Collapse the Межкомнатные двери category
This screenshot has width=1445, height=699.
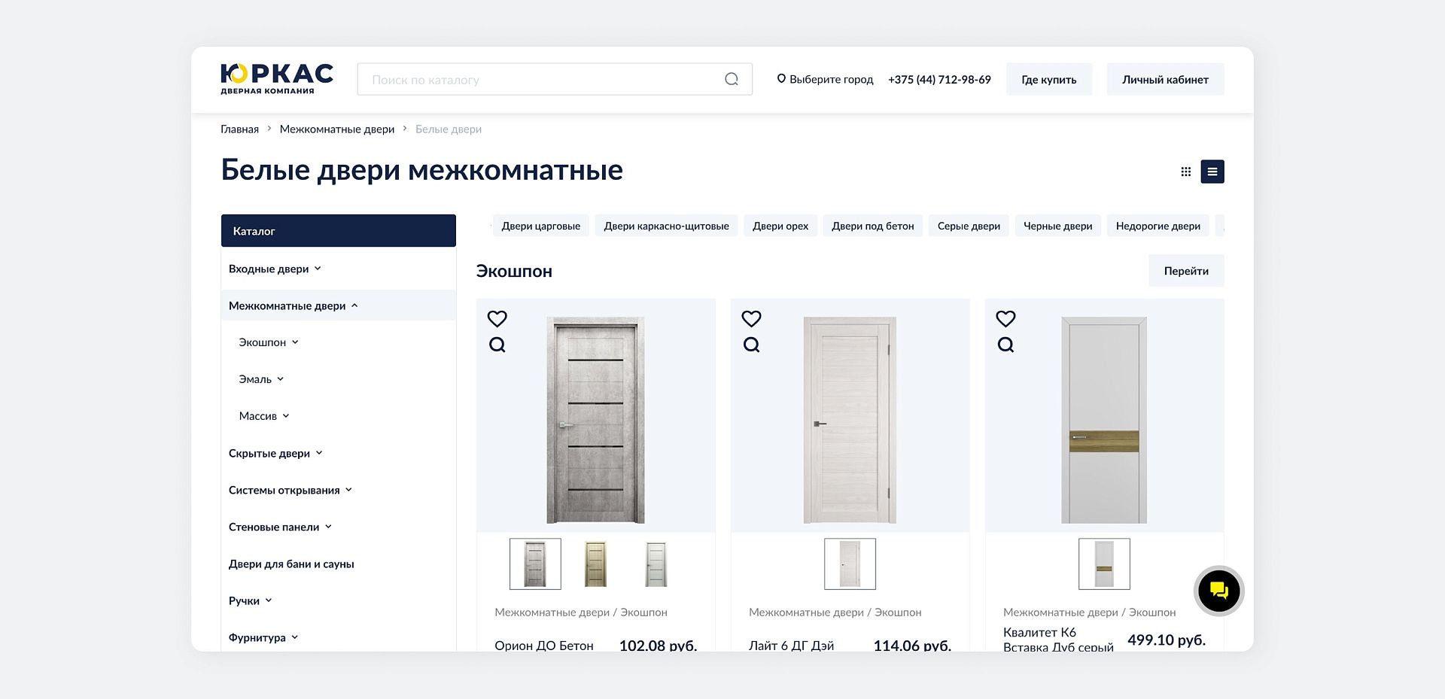pyautogui.click(x=293, y=305)
